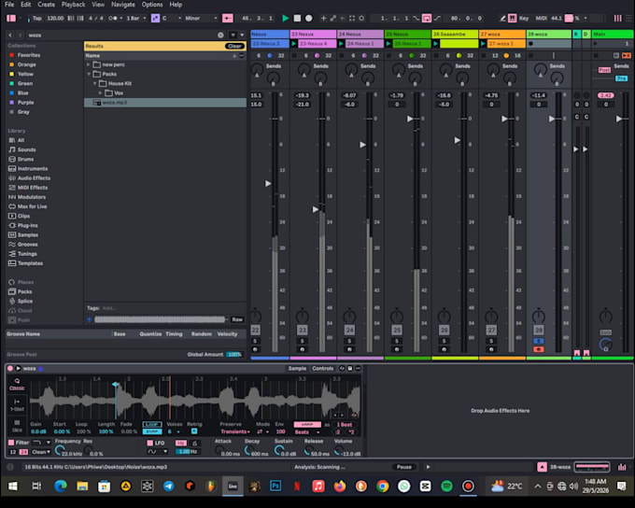
Task: Select the woza.mp3 file in results
Action: coord(165,103)
